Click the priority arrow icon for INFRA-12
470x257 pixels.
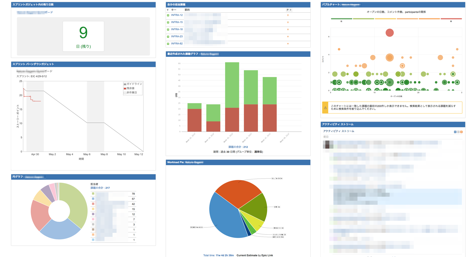pos(288,15)
